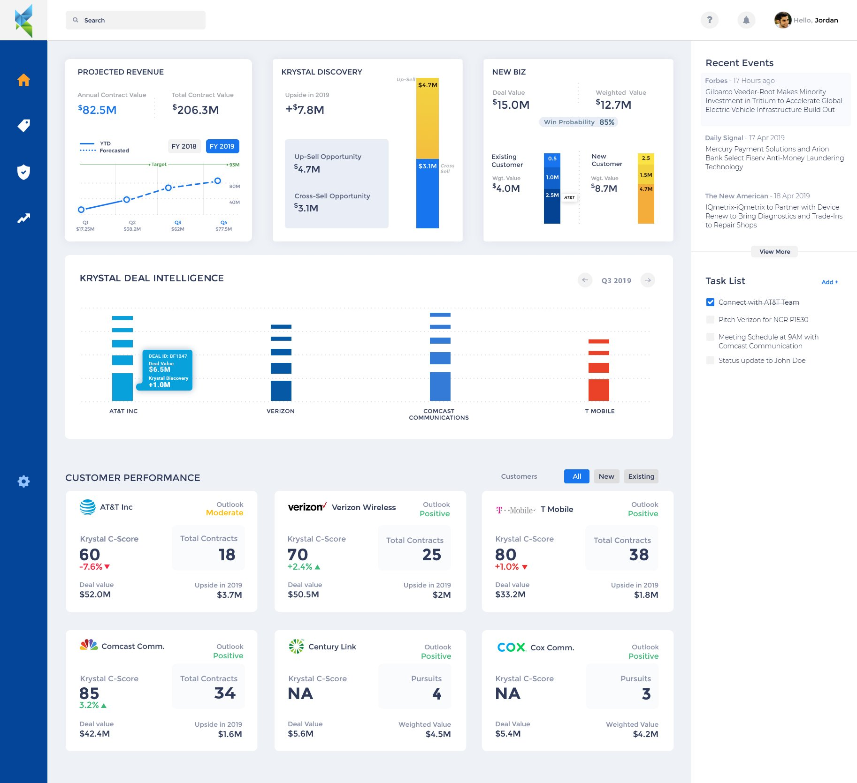Screen dimensions: 857x783
Task: Select the Cox logo
Action: pos(512,647)
